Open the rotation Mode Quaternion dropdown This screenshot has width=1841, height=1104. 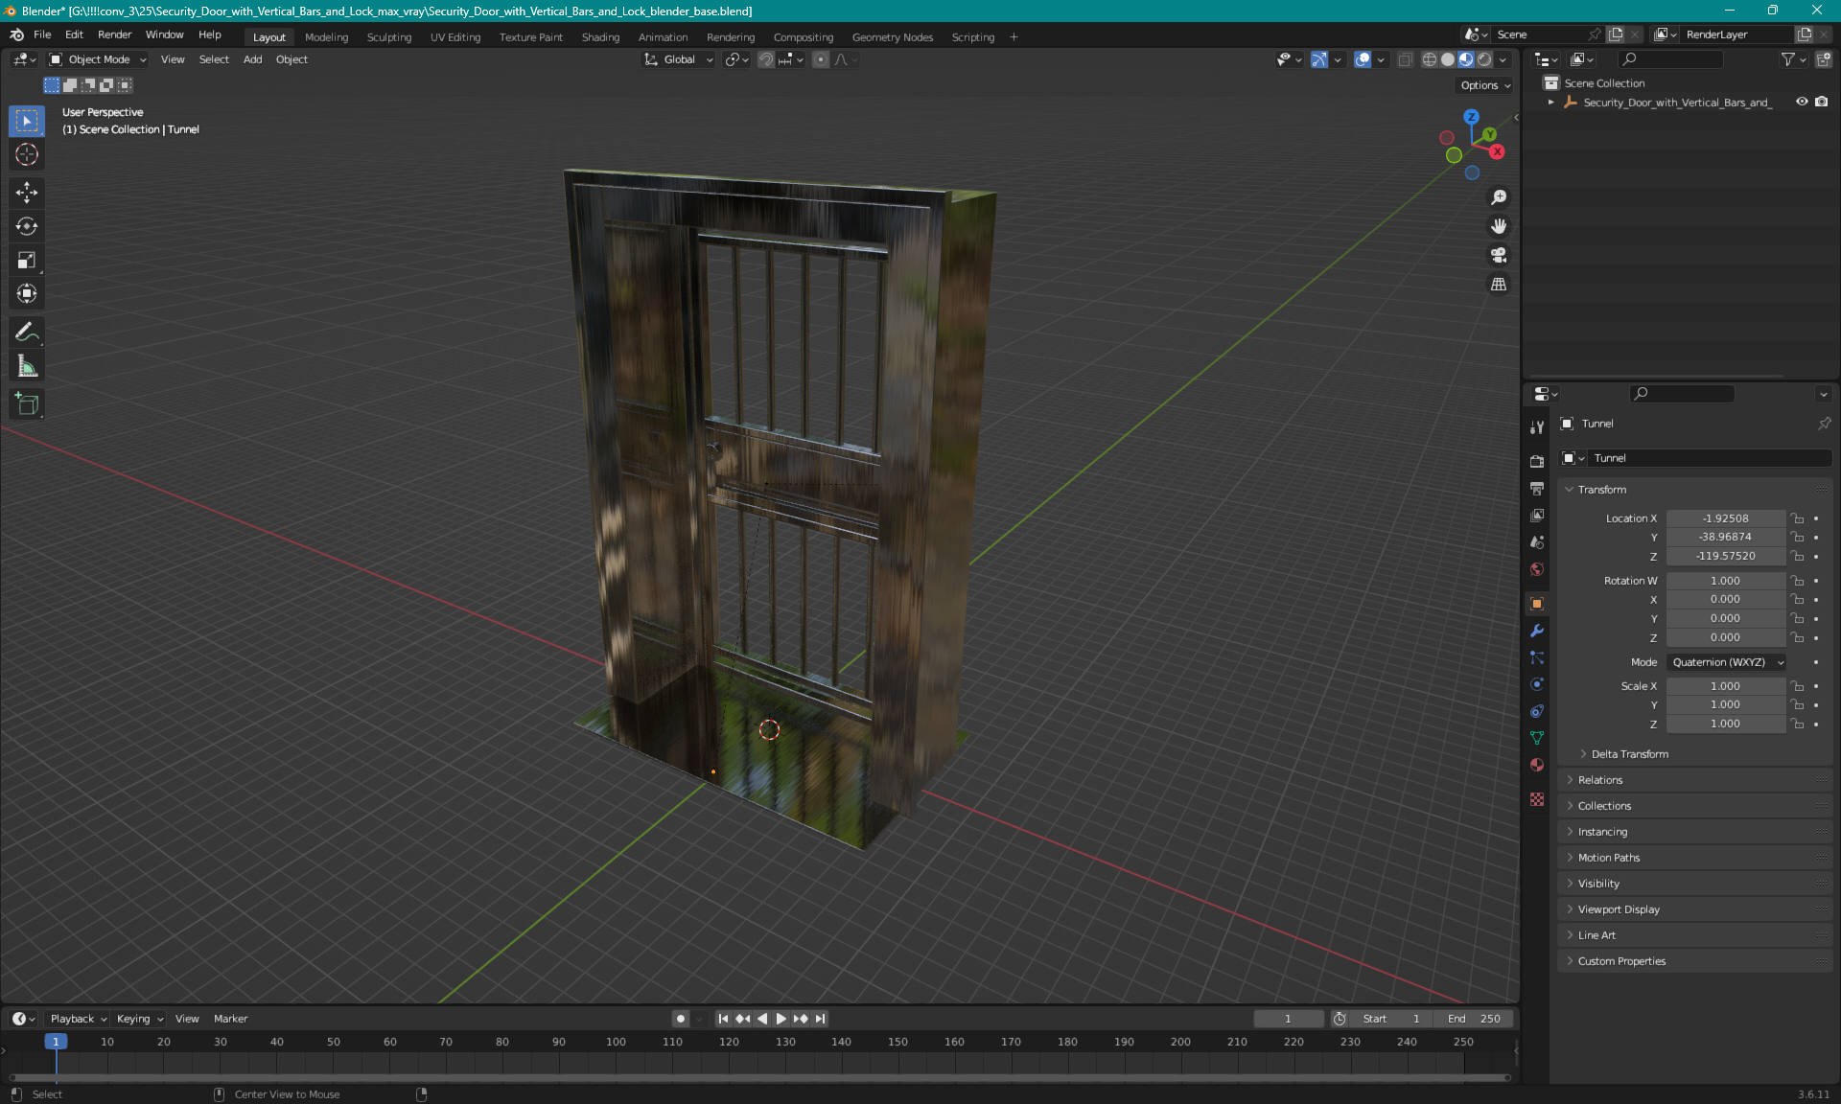click(x=1726, y=662)
